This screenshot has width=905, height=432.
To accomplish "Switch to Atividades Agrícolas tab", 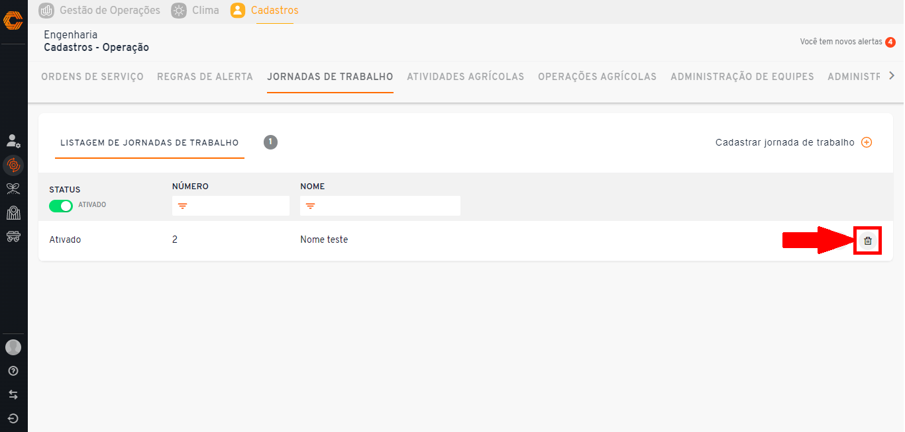I will pos(465,77).
